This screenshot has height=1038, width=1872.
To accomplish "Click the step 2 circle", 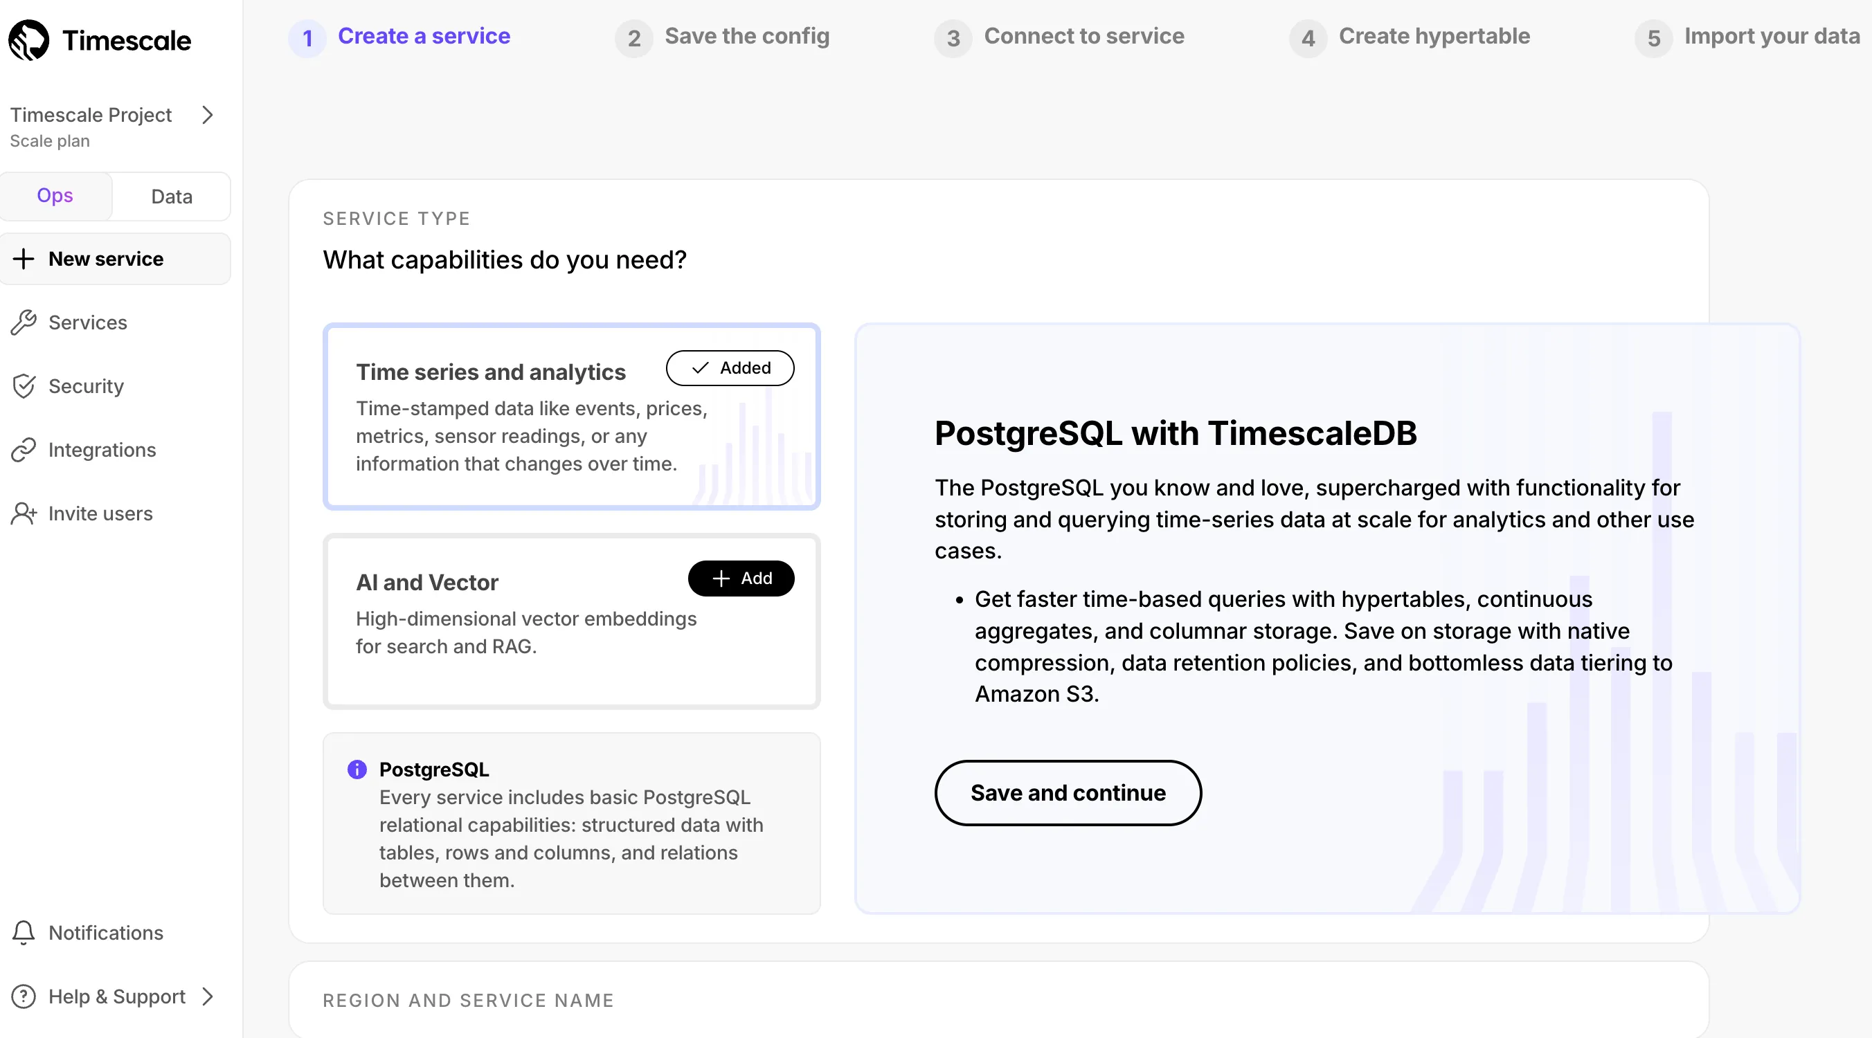I will pyautogui.click(x=633, y=39).
